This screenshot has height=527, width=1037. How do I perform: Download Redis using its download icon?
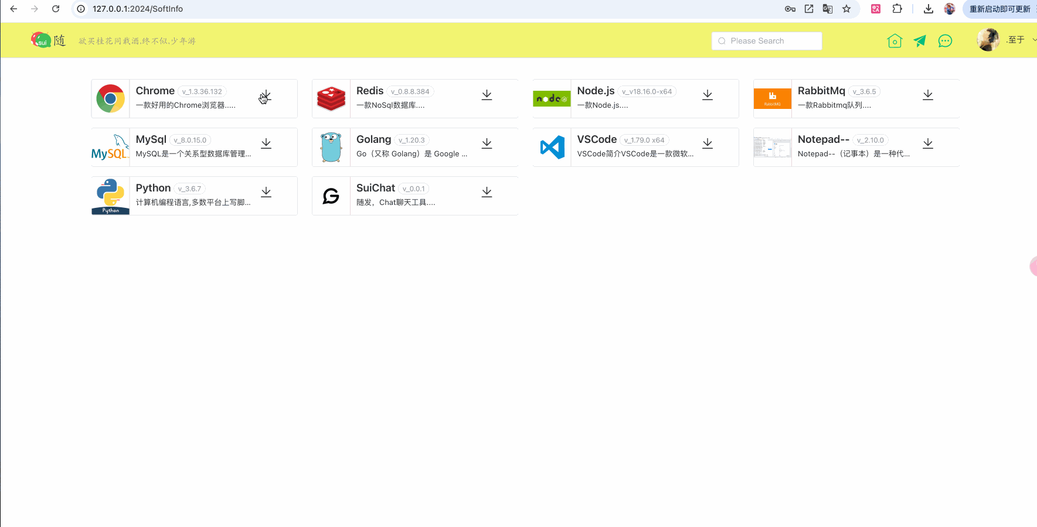(x=487, y=95)
